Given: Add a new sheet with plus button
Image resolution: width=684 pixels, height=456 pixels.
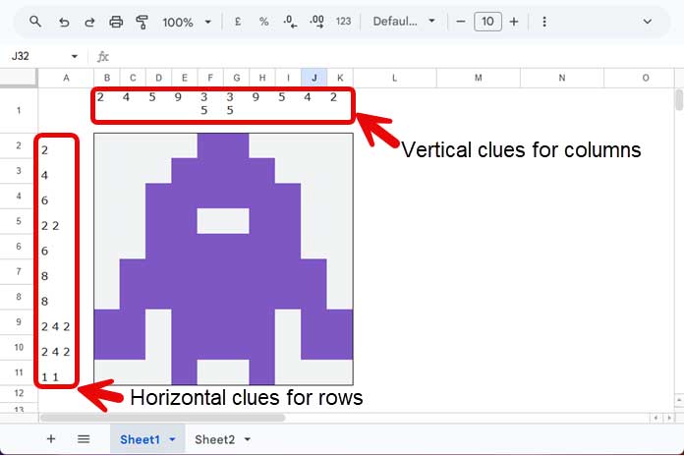Looking at the screenshot, I should [x=51, y=438].
